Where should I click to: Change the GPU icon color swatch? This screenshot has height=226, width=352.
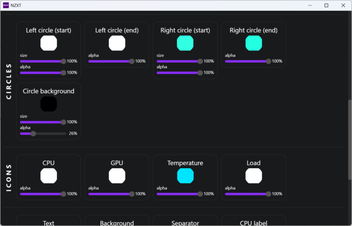point(117,176)
